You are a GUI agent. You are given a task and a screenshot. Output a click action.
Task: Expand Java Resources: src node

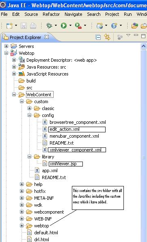click(14, 67)
